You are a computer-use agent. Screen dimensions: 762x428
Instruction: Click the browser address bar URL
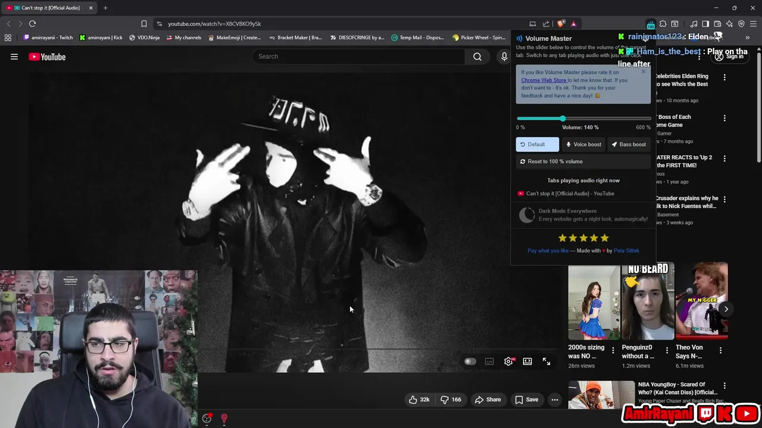pyautogui.click(x=214, y=24)
